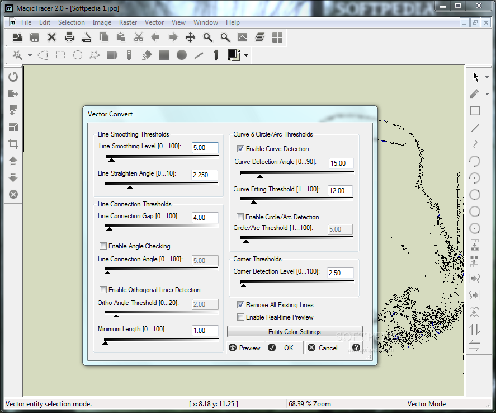This screenshot has width=496, height=413.
Task: Open magic wand tool dropdown arrow
Action: 30,55
